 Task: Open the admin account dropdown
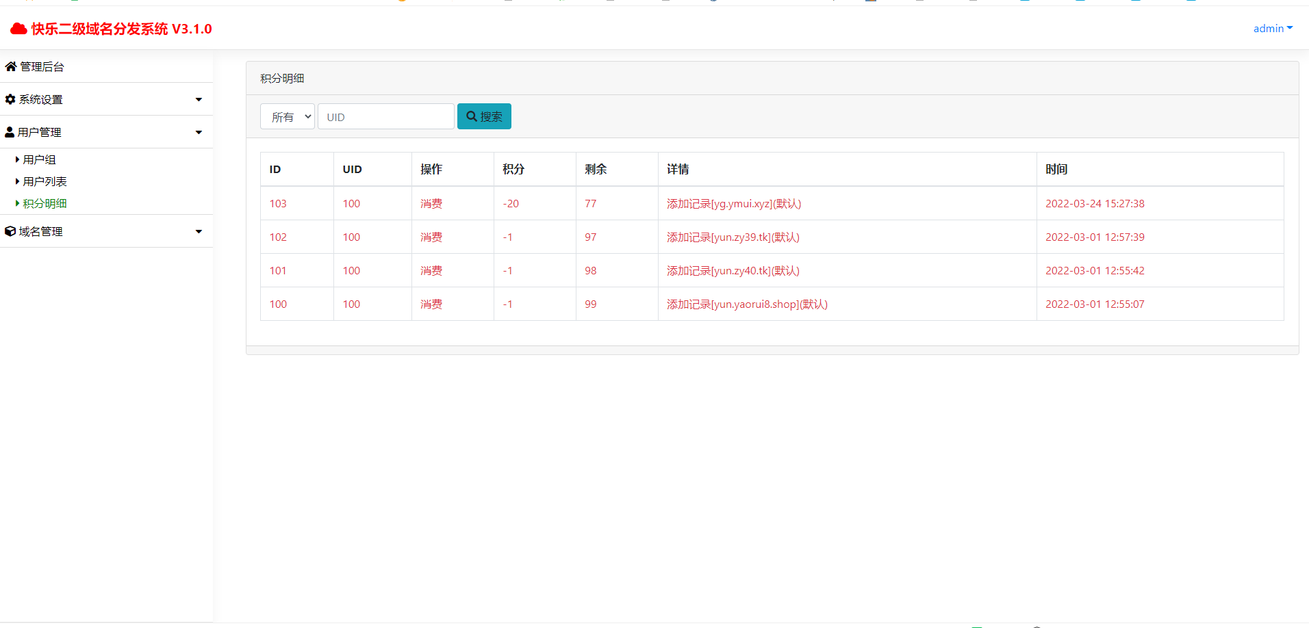[x=1273, y=28]
